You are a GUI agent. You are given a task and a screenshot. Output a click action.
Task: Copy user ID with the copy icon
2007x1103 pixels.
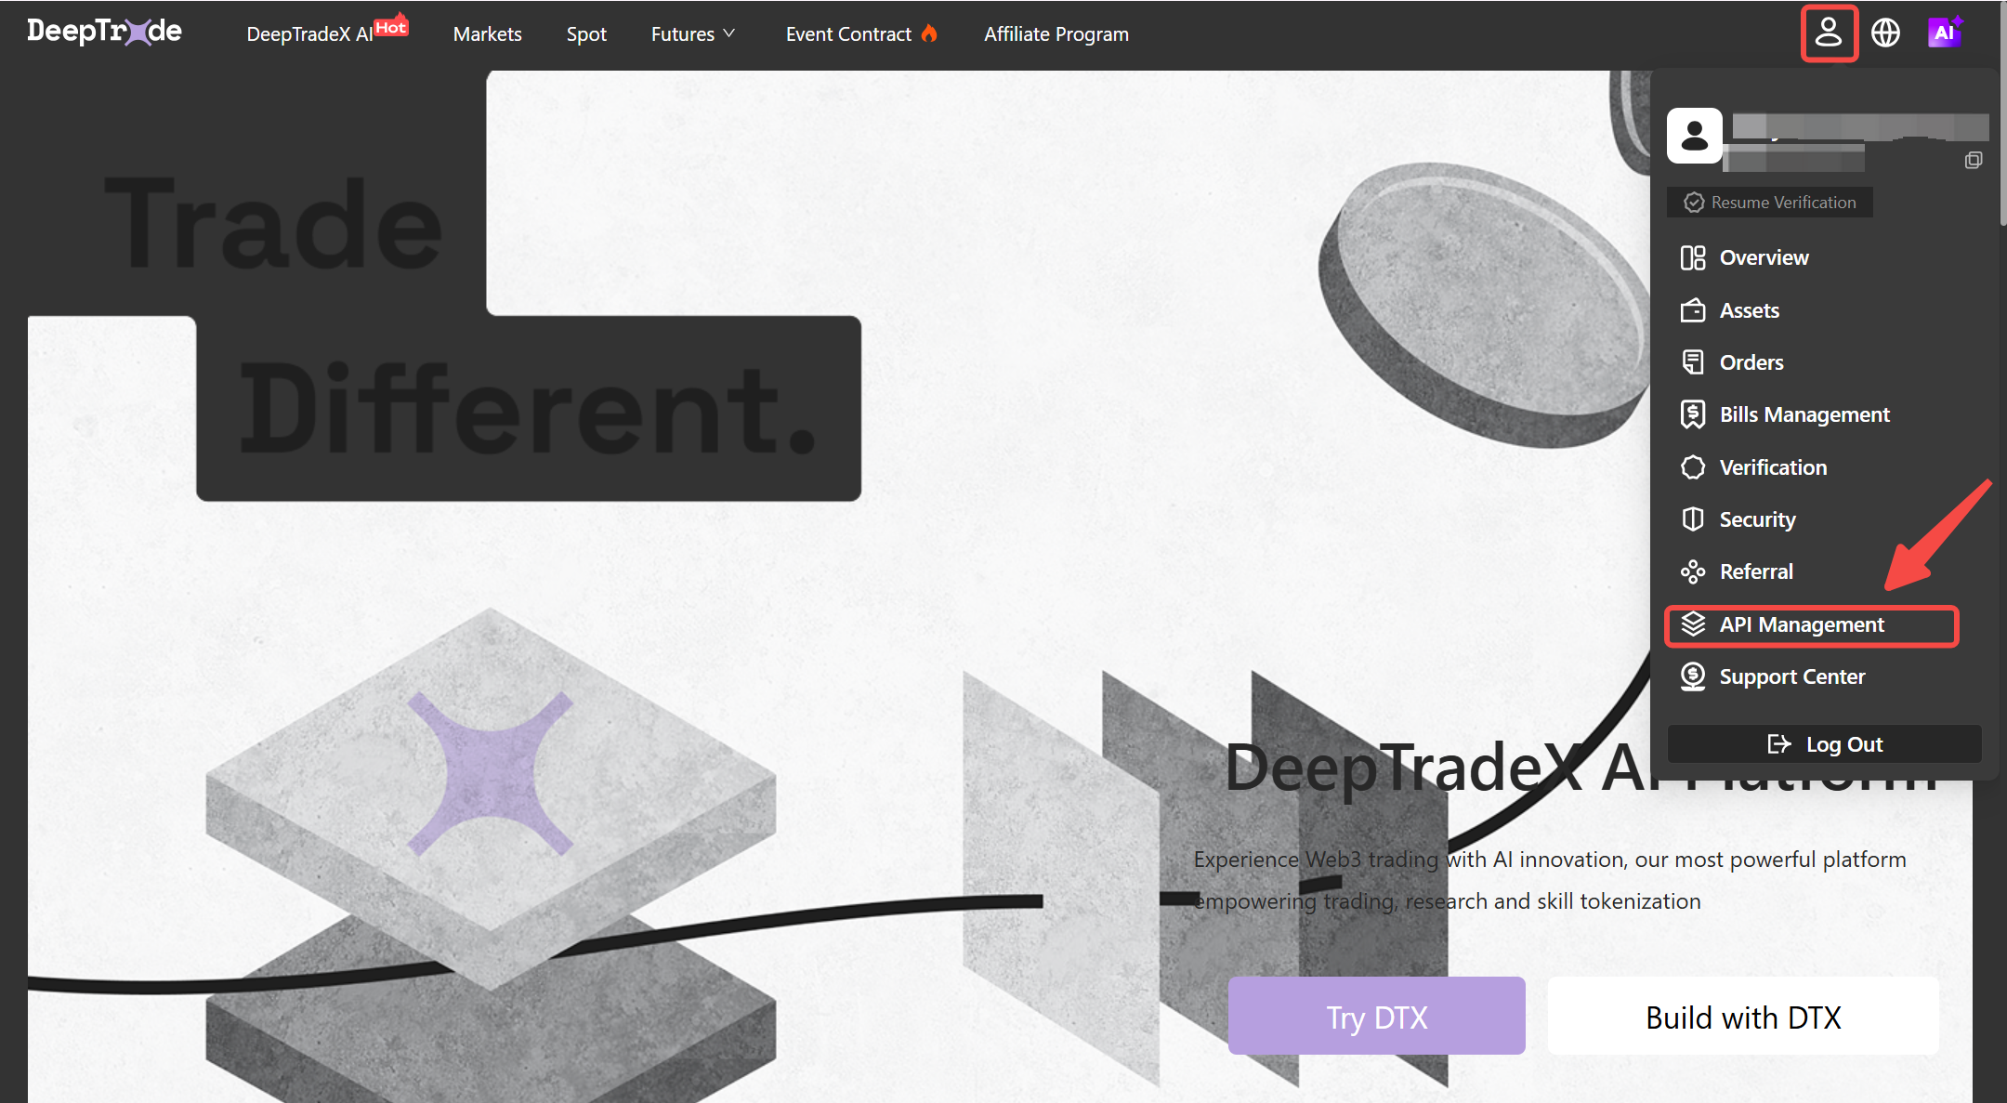click(1974, 160)
